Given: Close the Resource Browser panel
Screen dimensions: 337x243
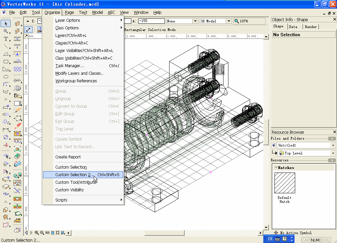Looking at the screenshot, I should [334, 132].
